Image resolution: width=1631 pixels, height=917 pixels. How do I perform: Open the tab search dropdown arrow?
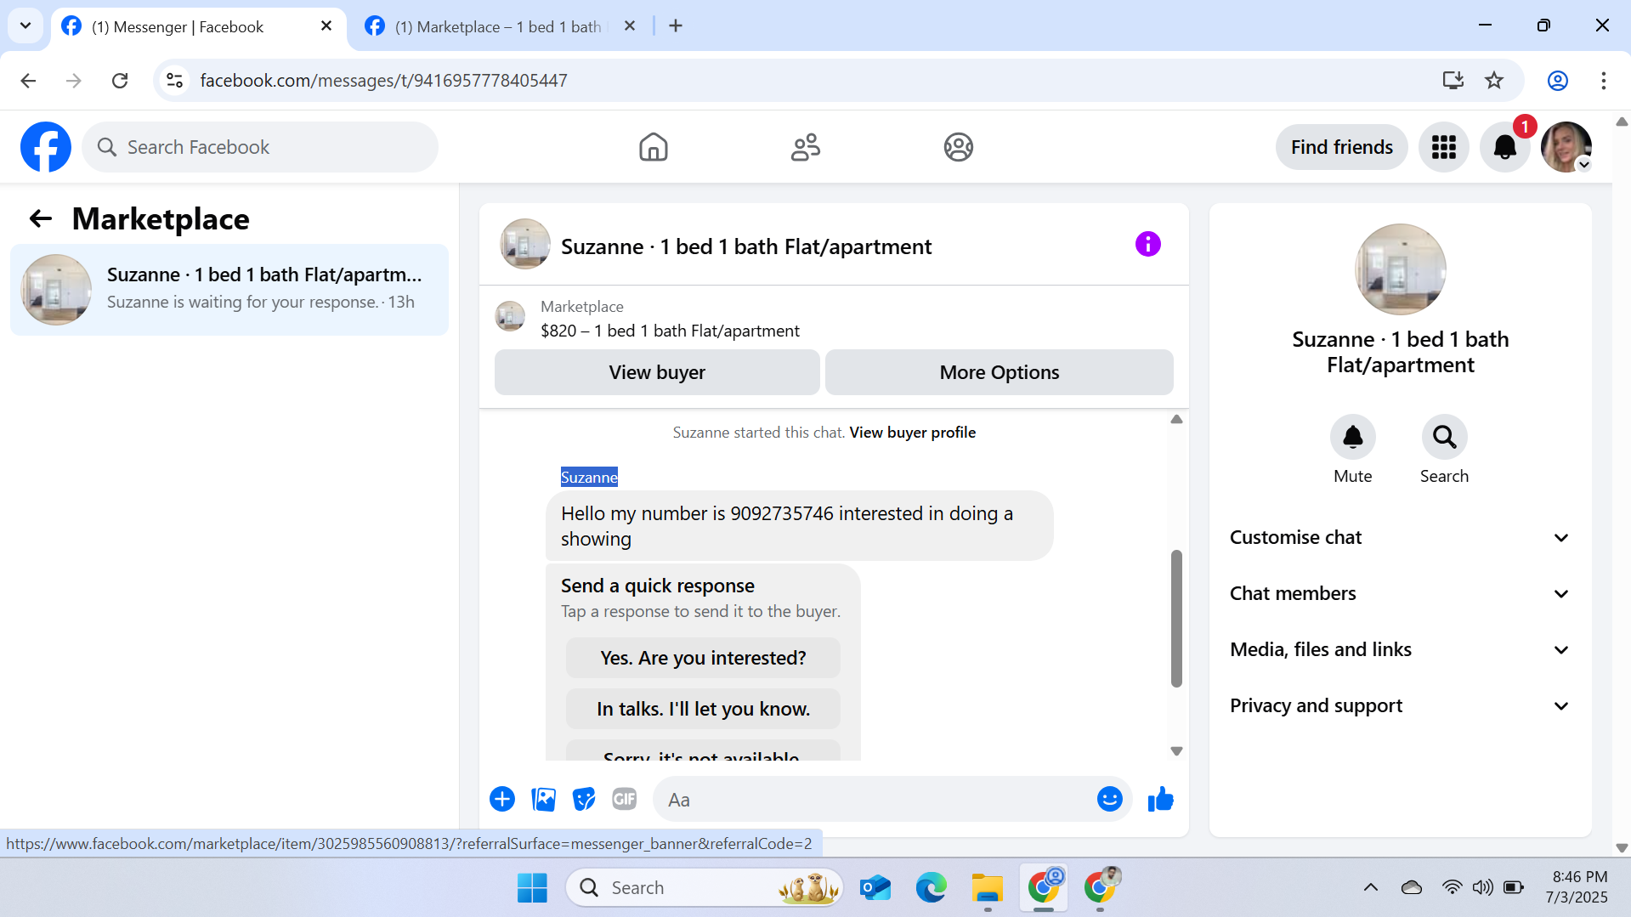click(x=25, y=25)
